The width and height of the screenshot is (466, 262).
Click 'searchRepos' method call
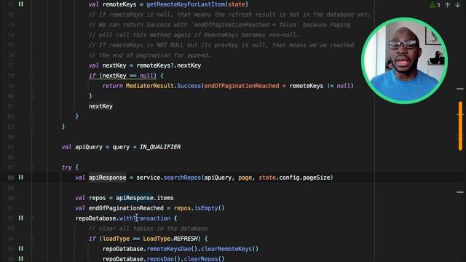pos(182,178)
